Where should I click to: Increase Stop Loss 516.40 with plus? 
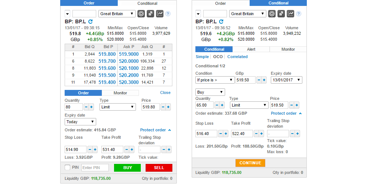point(226,134)
